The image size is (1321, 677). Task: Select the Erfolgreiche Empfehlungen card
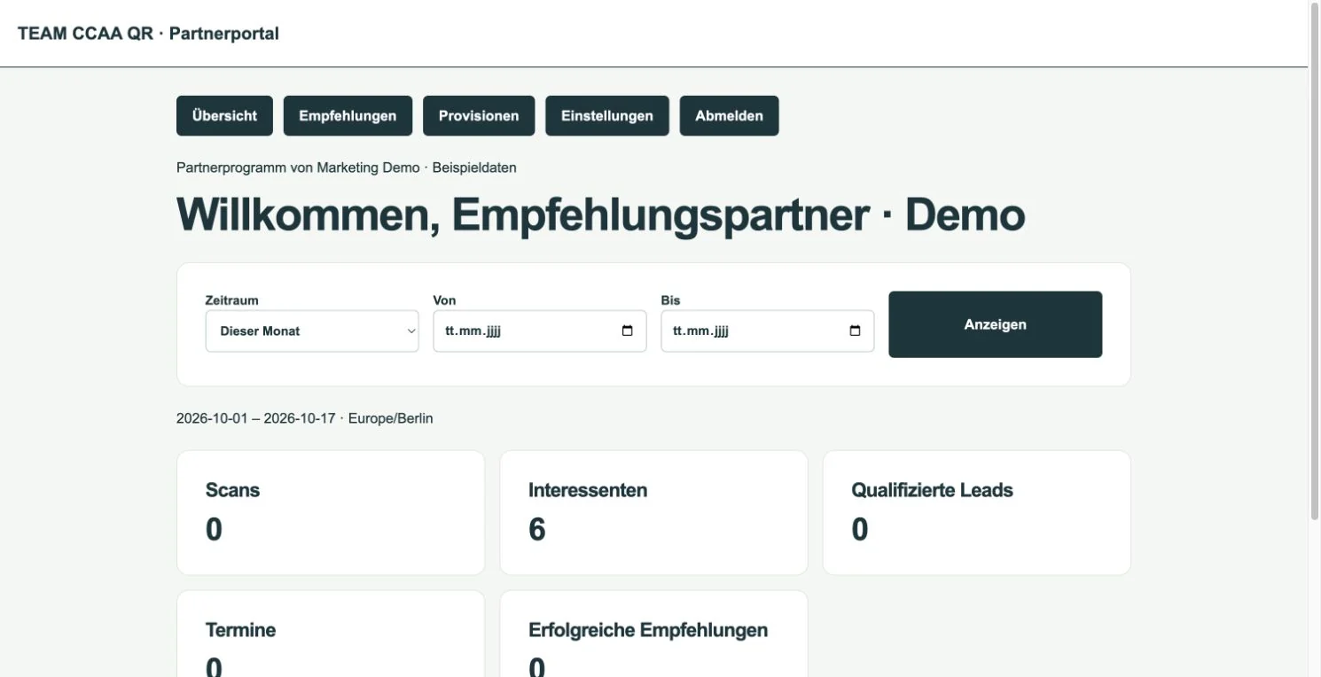[653, 634]
